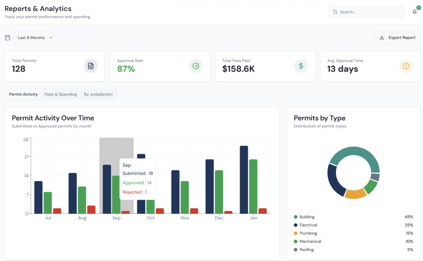Click the calendar icon beside date range
This screenshot has width=423, height=261.
tap(7, 38)
